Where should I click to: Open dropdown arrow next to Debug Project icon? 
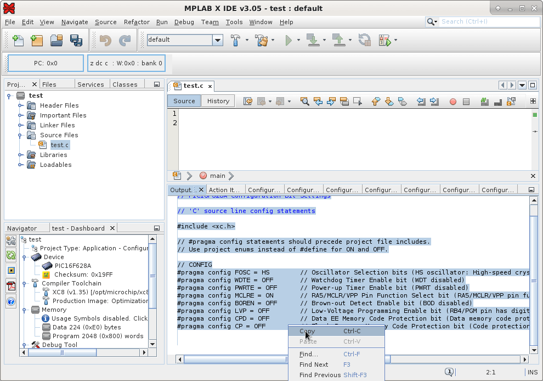pyautogui.click(x=395, y=40)
